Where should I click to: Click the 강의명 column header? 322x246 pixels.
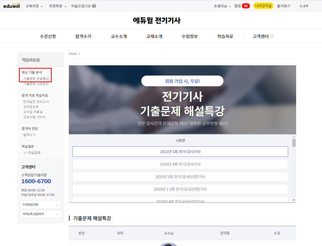[x=225, y=233]
